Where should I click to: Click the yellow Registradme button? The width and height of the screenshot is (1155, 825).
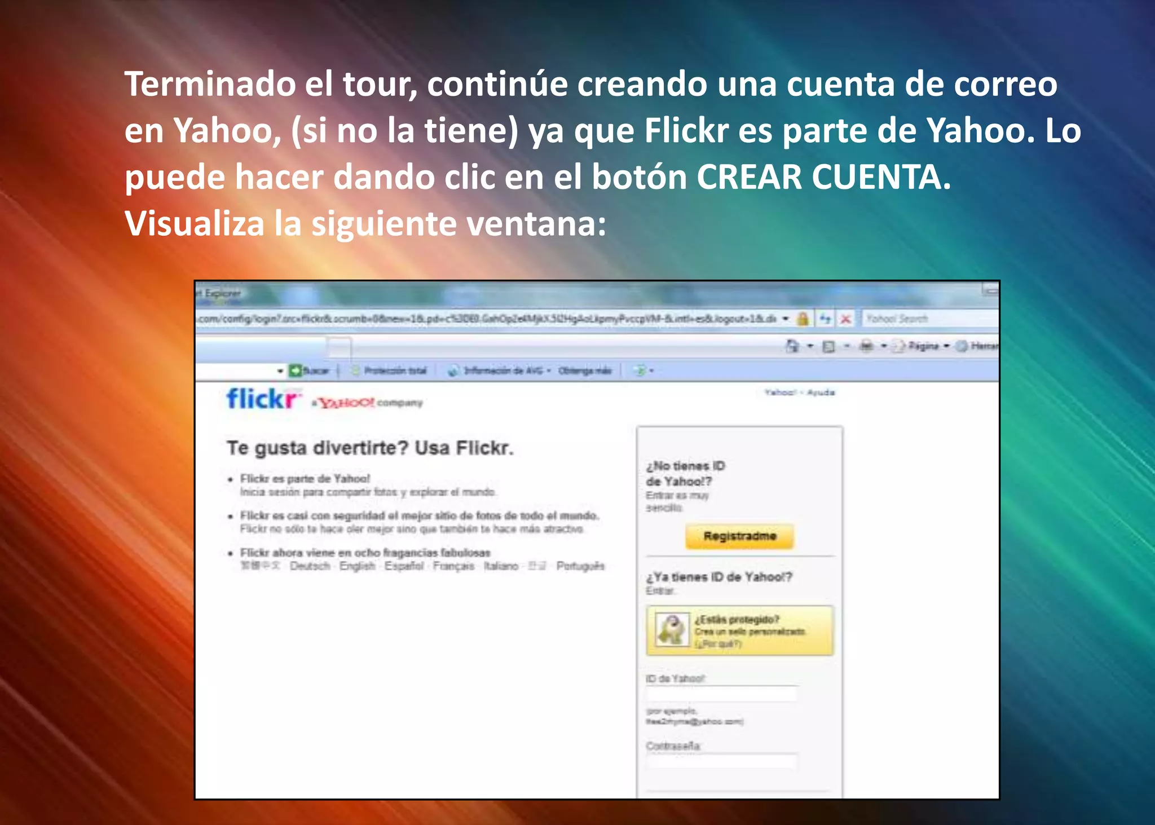coord(739,536)
